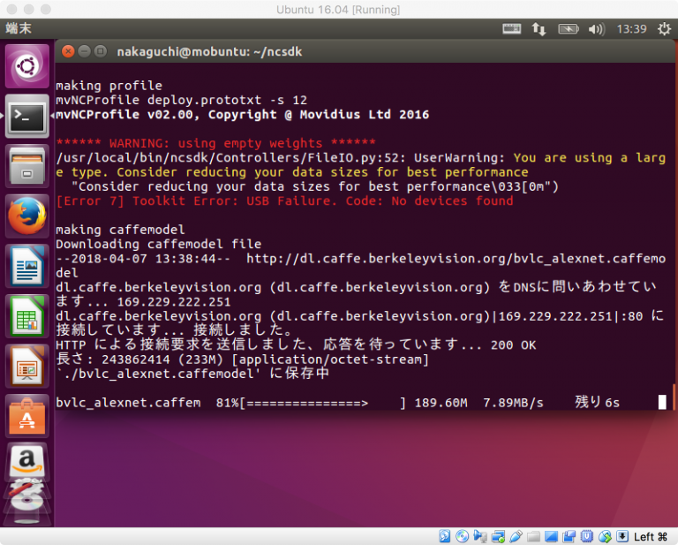Click the 'making profile' line
678x545 pixels.
(109, 86)
